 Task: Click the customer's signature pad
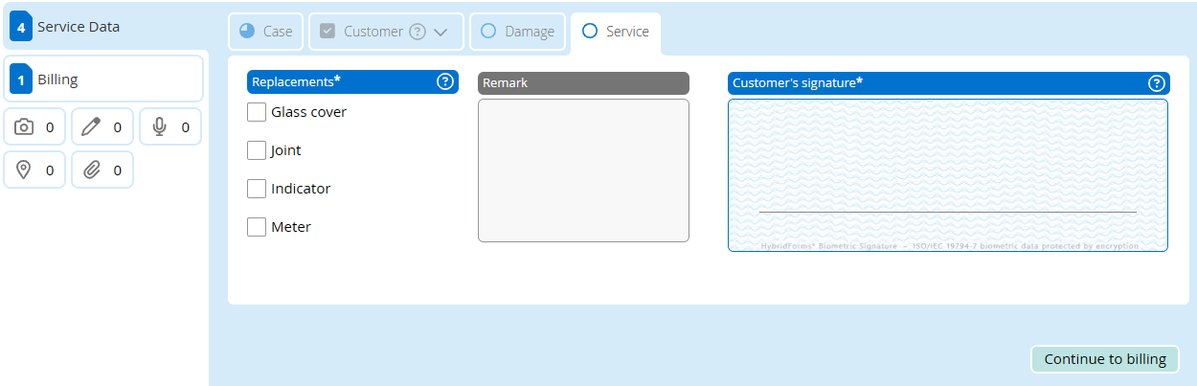pyautogui.click(x=947, y=174)
